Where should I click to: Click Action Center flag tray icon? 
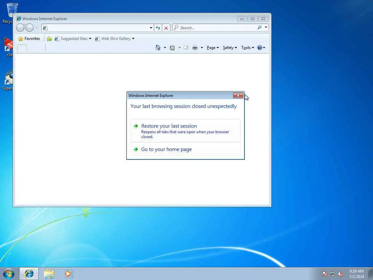[x=324, y=274]
